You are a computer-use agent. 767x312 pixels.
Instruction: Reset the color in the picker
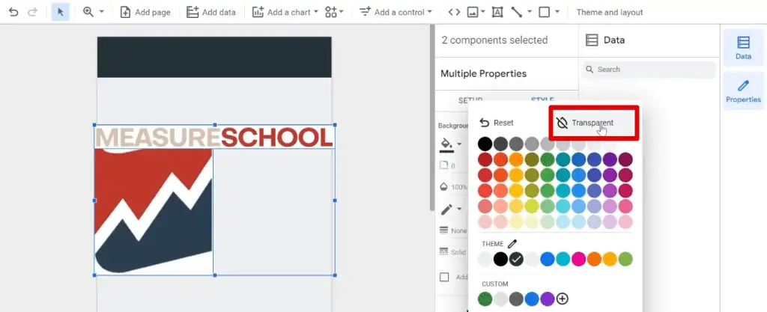point(497,123)
